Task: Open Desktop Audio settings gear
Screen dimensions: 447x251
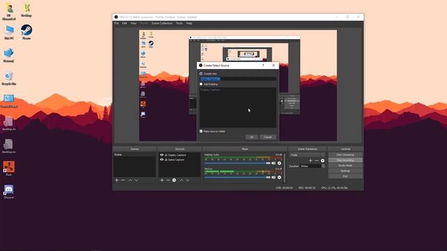Action: (279, 163)
